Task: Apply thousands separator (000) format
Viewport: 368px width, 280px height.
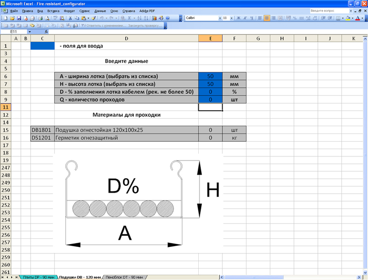Action: [301, 18]
